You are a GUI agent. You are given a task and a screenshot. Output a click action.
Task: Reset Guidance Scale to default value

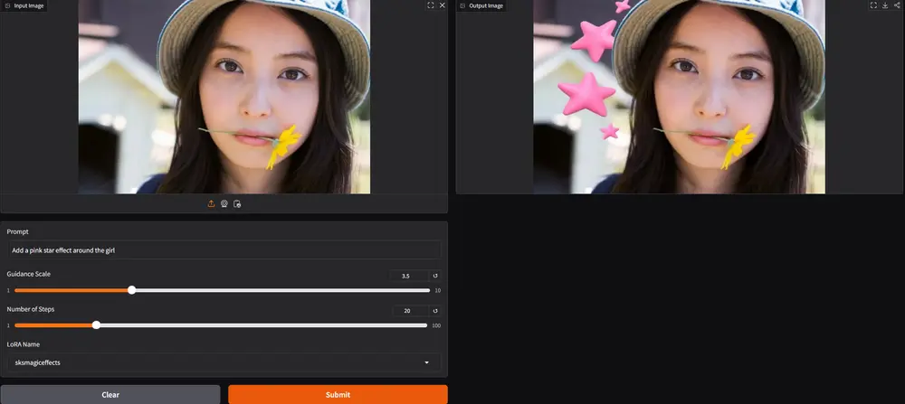[x=436, y=276]
